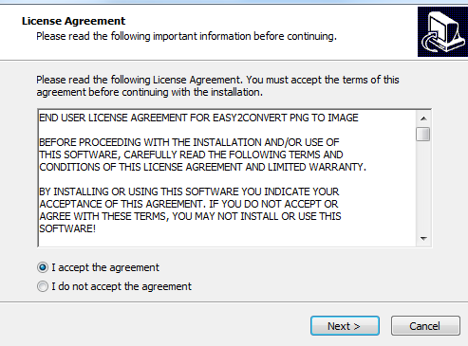
Task: Click the scrollbar track below the thumb
Action: pyautogui.click(x=423, y=187)
